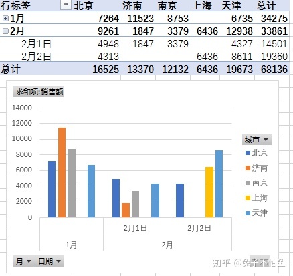Select cell value 12938
Image resolution: width=293 pixels, height=276 pixels.
tap(239, 31)
